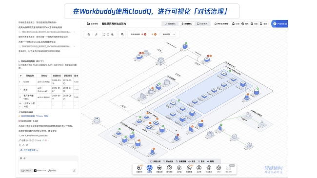Switch to the drawing mode tab
The image size is (317, 178).
click(x=170, y=24)
